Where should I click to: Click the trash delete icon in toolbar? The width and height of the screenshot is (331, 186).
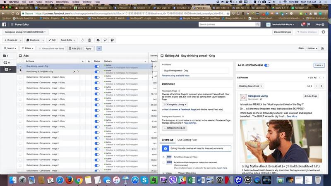pos(89,40)
